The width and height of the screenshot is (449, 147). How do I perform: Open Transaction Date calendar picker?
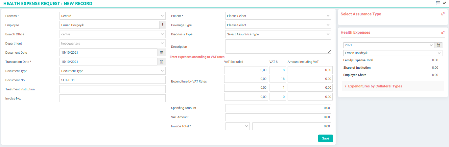pos(161,62)
